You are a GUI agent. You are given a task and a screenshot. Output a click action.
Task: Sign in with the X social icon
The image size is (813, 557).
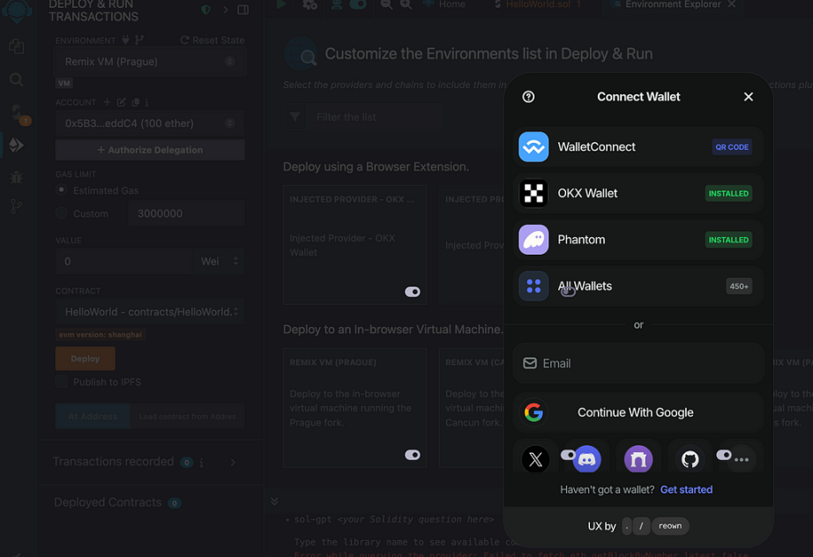535,459
